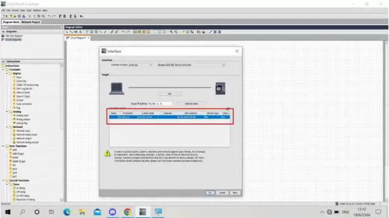Click the laptop PC icon in Interface dialog
Screen dimensions: 389x218
pyautogui.click(x=117, y=89)
